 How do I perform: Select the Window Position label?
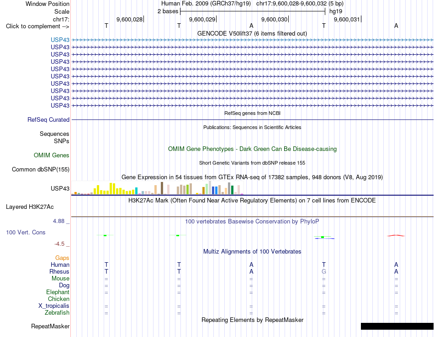[48, 4]
